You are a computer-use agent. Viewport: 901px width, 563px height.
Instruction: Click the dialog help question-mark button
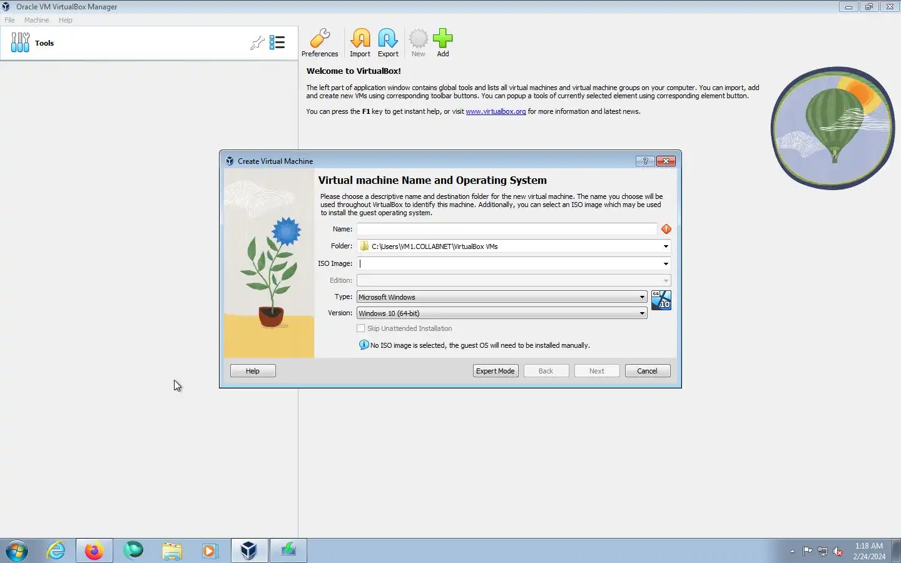(x=645, y=161)
